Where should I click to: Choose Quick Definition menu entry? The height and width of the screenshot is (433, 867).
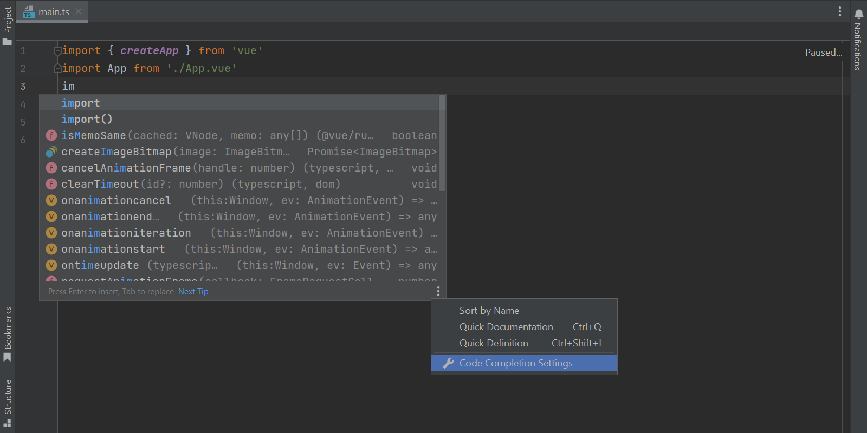tap(494, 343)
